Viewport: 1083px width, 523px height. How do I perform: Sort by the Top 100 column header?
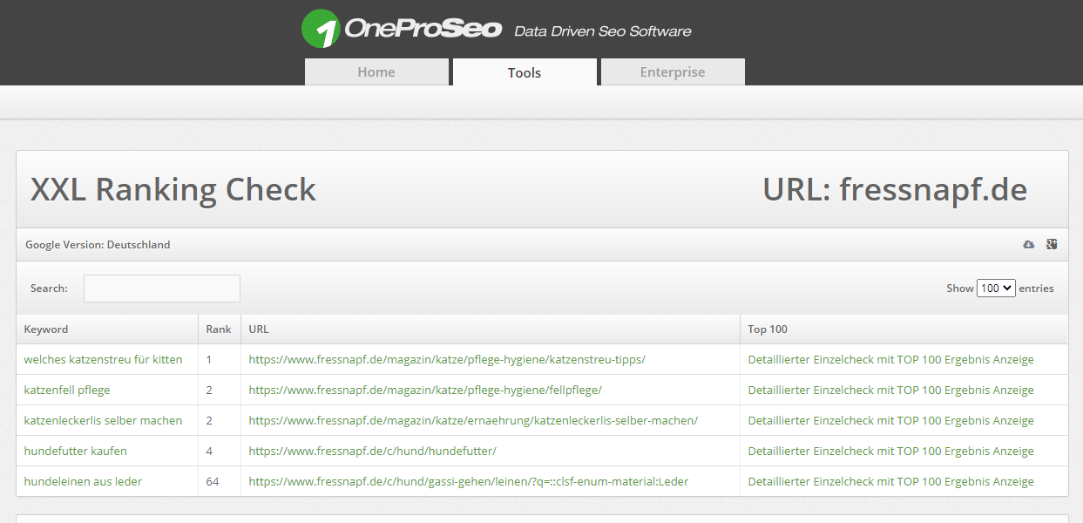[904, 329]
